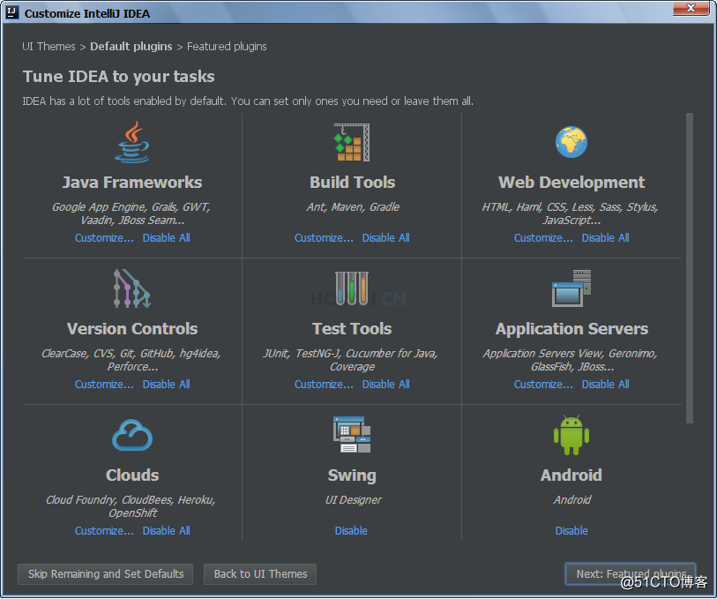Viewport: 717px width, 599px height.
Task: Click the Java Frameworks coffee cup icon
Action: click(132, 142)
